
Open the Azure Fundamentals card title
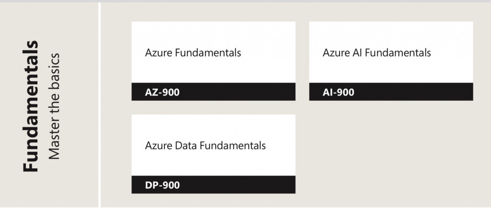pyautogui.click(x=193, y=52)
